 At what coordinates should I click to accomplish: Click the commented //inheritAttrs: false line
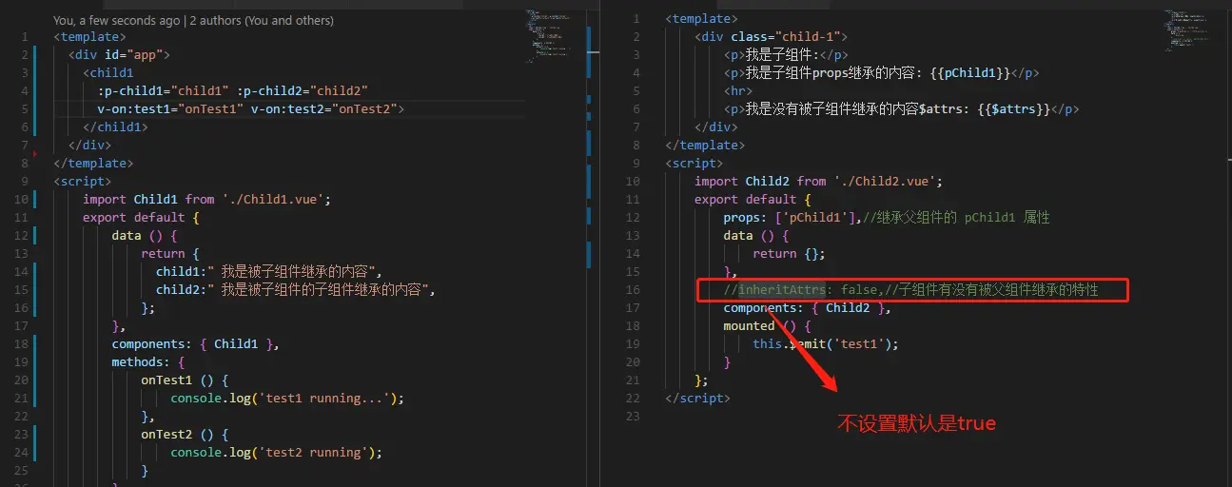(x=911, y=290)
